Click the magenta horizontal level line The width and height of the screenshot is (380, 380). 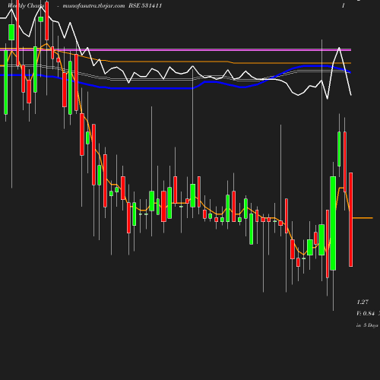coord(176,50)
